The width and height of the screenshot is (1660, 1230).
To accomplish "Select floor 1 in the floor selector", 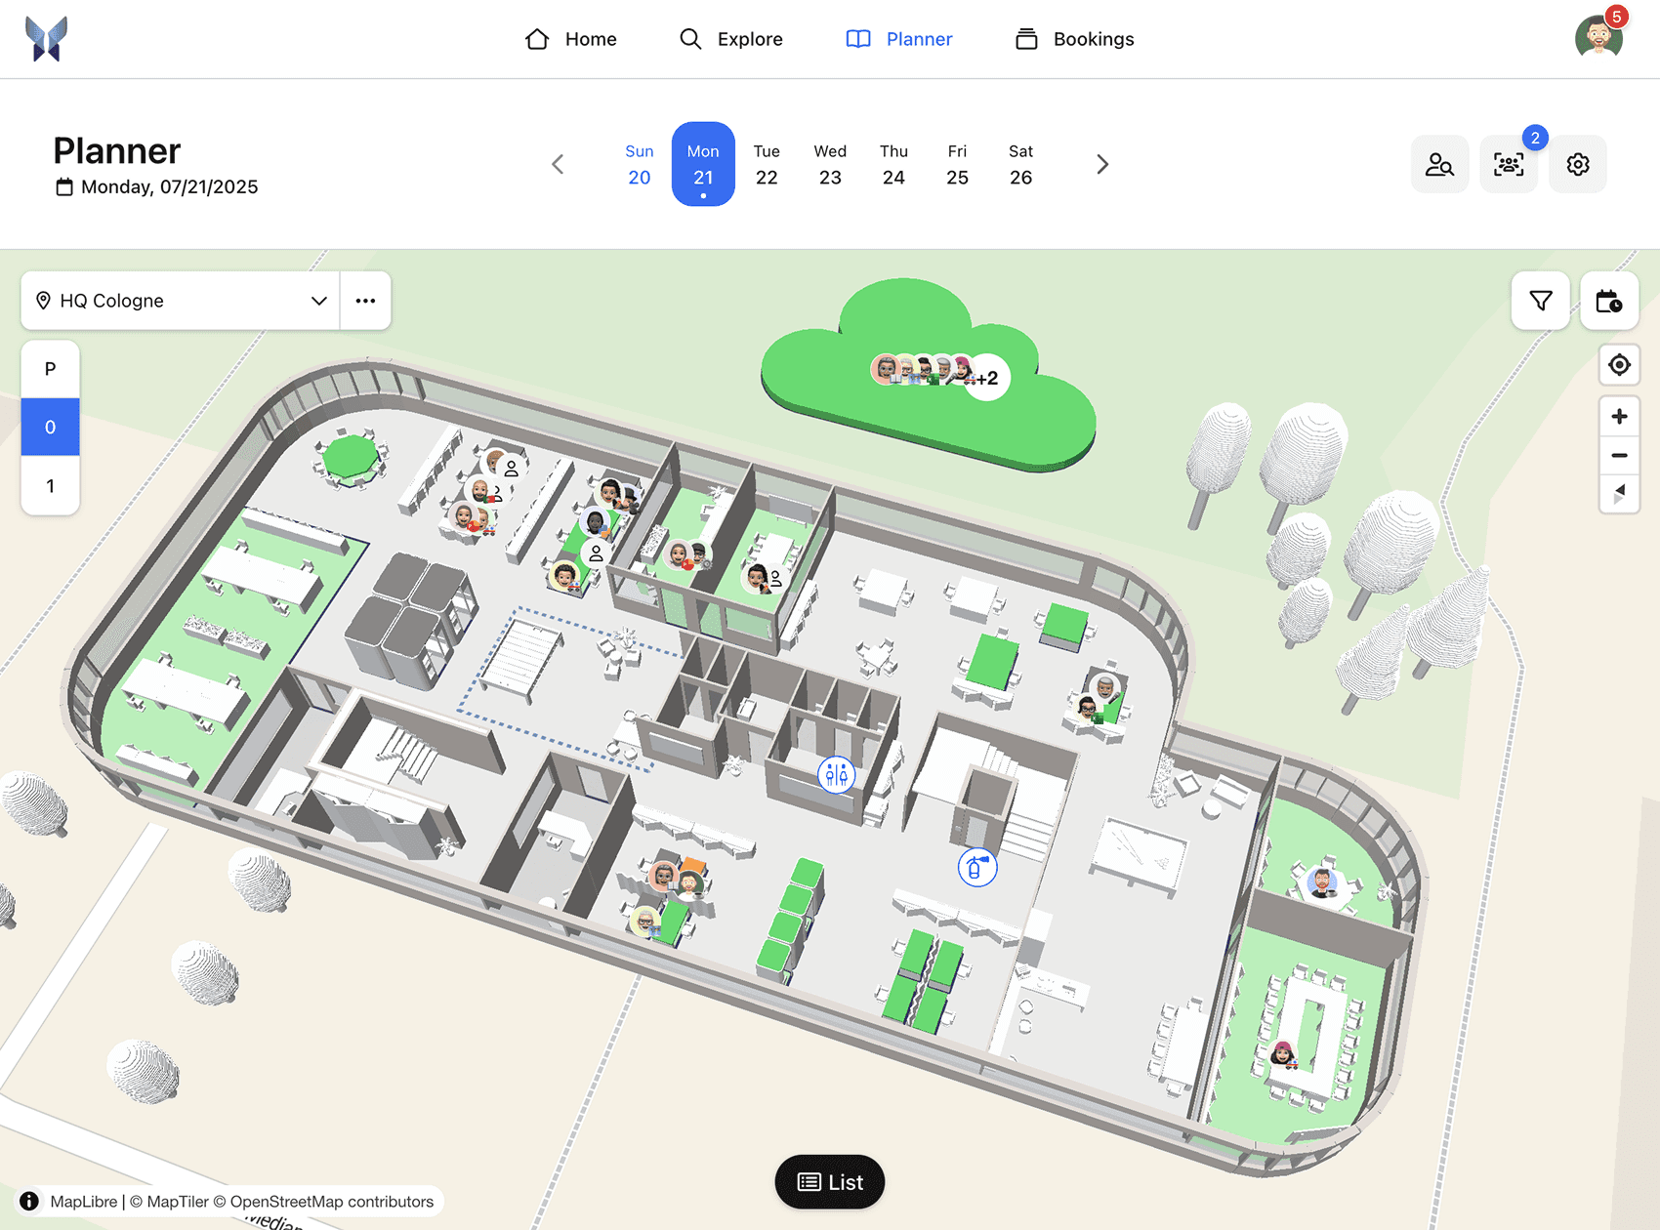I will pos(50,485).
